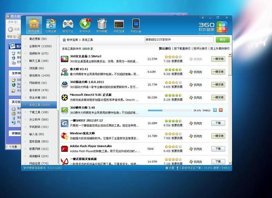Click the software list scrollbar up arrow

pos(230,55)
